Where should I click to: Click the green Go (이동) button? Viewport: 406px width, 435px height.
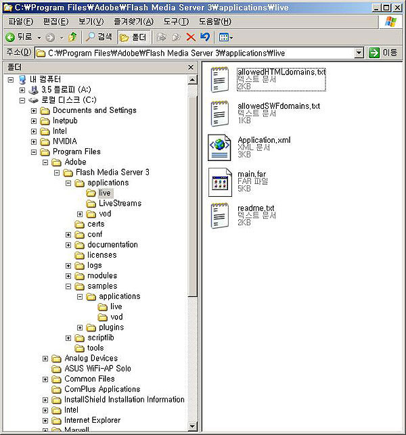click(383, 53)
